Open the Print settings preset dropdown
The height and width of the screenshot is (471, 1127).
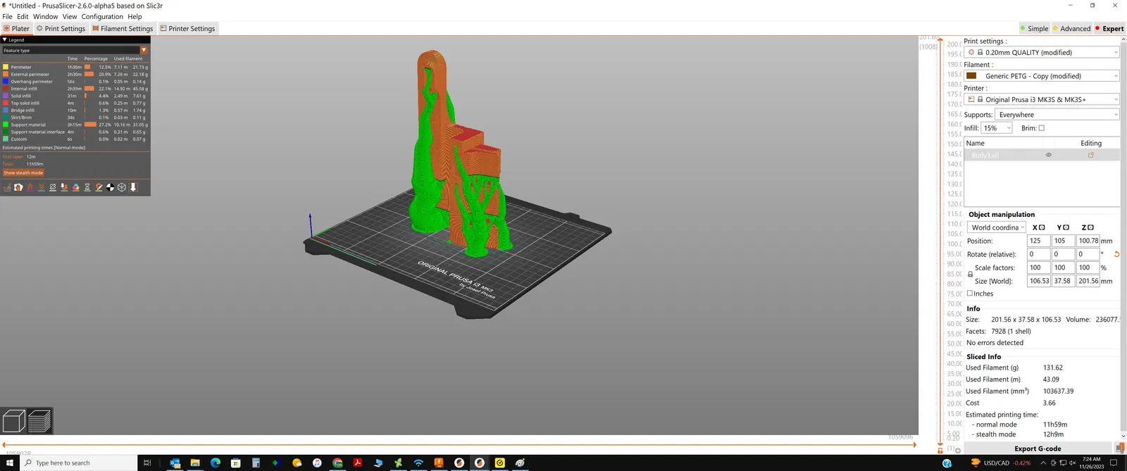click(1042, 52)
